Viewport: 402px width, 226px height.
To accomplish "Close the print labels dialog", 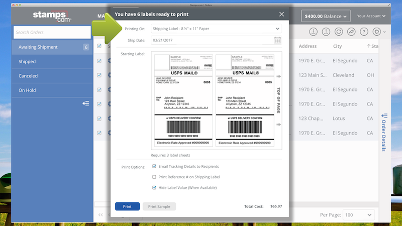I will click(x=281, y=15).
